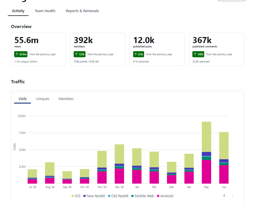Click the Jun bar Android segment

(224, 174)
